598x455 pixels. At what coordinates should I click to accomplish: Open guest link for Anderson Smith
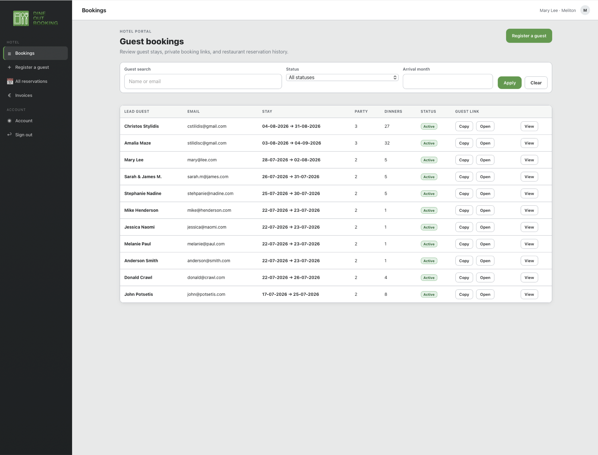485,261
